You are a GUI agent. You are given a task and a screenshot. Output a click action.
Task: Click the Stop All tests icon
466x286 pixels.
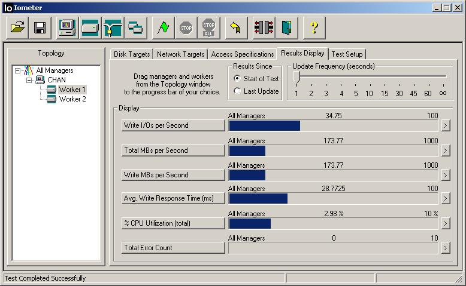[209, 28]
